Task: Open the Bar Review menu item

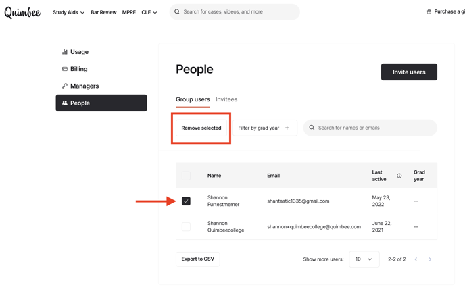Action: pos(103,12)
